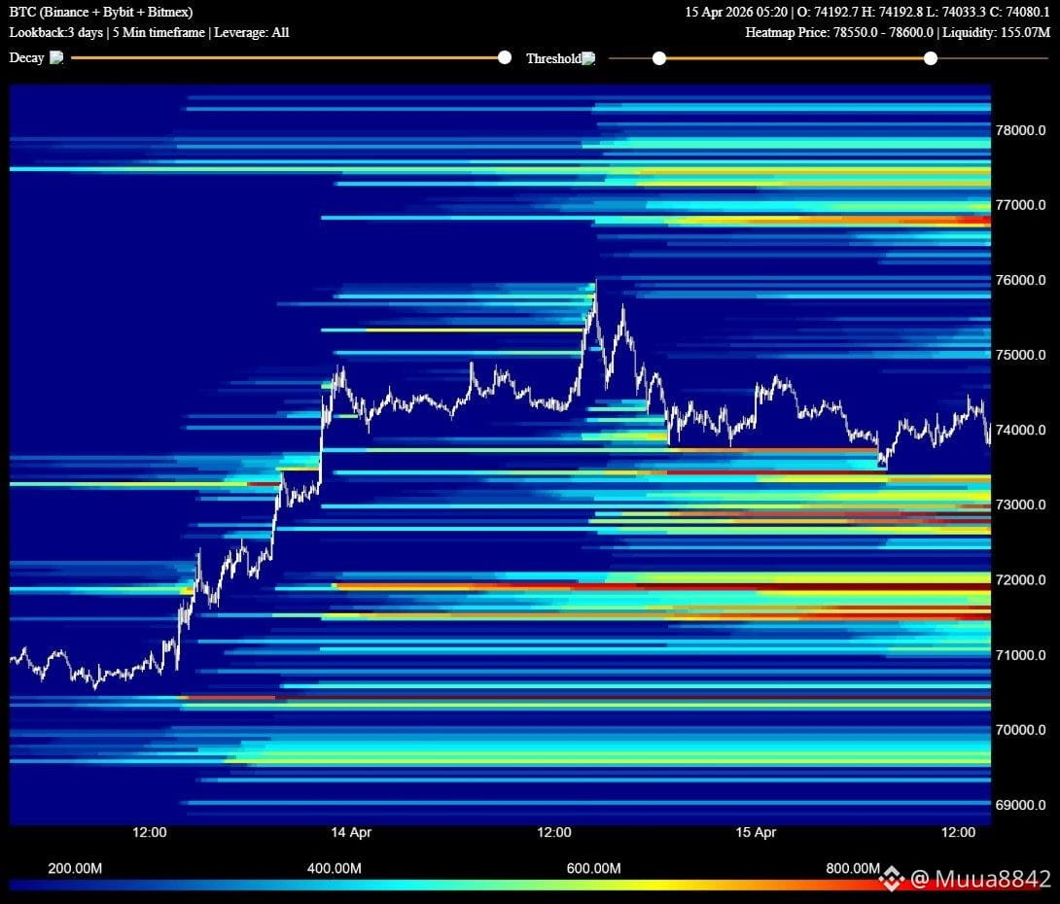Image resolution: width=1060 pixels, height=904 pixels.
Task: Click the 400.00M legend label
Action: pyautogui.click(x=334, y=869)
